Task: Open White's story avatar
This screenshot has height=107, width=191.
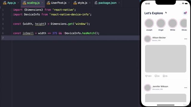Action: (x=172, y=23)
